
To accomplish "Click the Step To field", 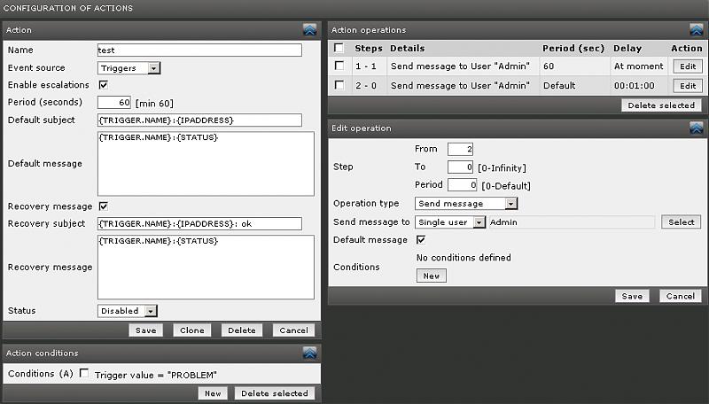I will (460, 167).
